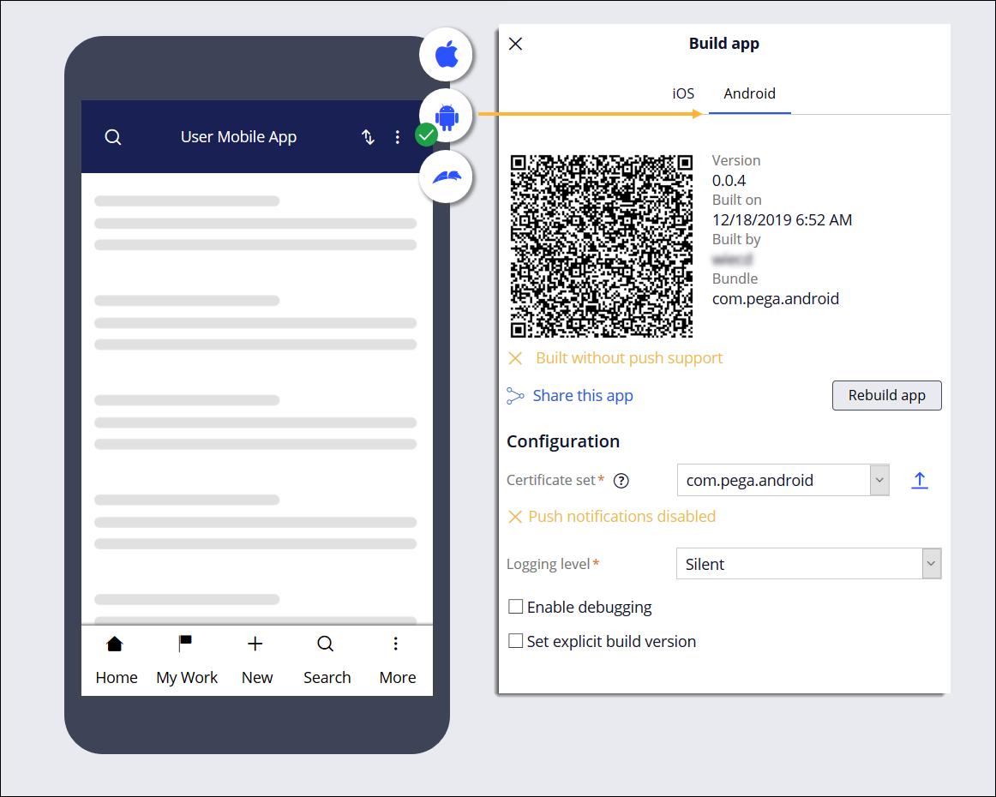Enable debugging checkbox
Screen dimensions: 996x797
[516, 607]
